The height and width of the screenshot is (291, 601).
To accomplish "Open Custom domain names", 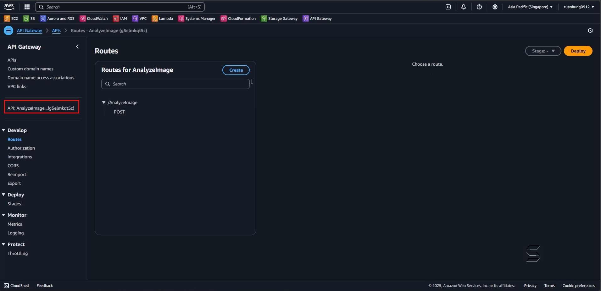I will click(31, 69).
